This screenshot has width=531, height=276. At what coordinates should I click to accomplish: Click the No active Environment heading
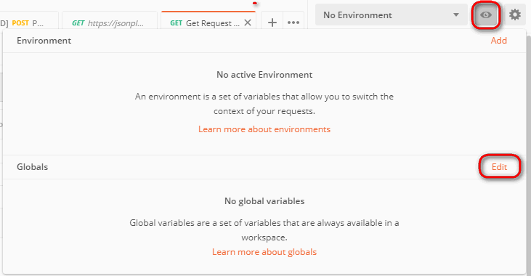(264, 75)
